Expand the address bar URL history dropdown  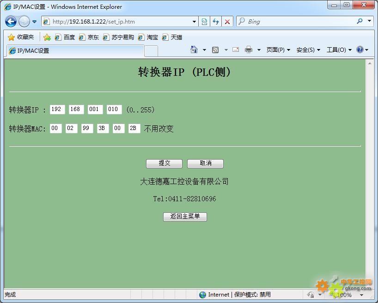click(194, 21)
